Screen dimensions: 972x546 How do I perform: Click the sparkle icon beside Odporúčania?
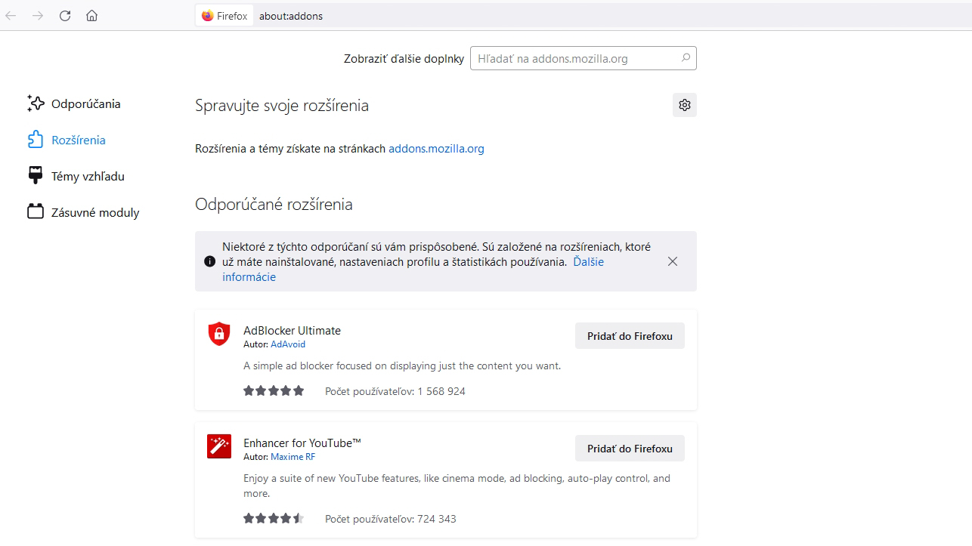pyautogui.click(x=36, y=103)
